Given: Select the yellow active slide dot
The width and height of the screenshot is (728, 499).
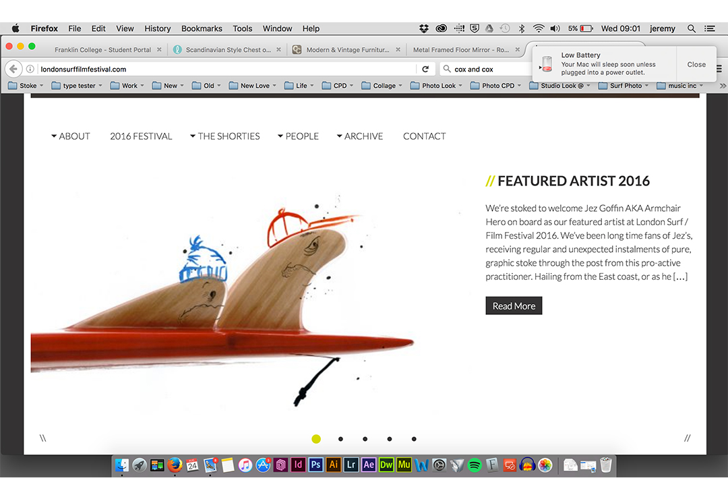Looking at the screenshot, I should [316, 439].
